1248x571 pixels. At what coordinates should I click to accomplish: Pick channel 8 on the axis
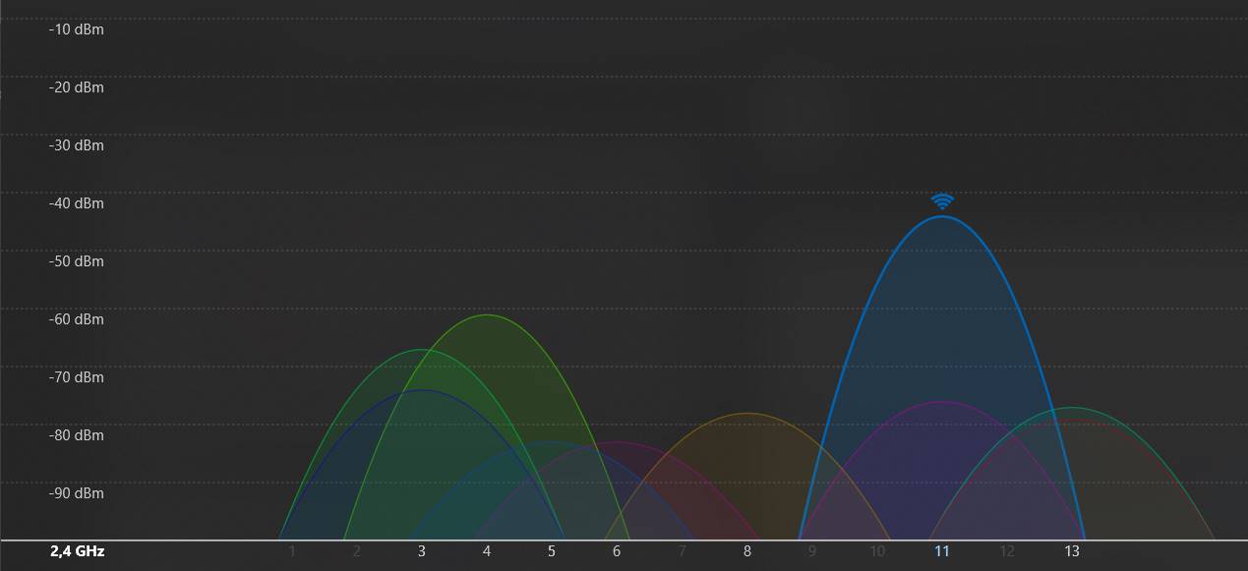(x=747, y=551)
